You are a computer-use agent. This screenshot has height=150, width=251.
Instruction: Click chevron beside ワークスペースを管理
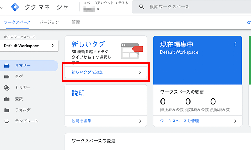pos(235,121)
